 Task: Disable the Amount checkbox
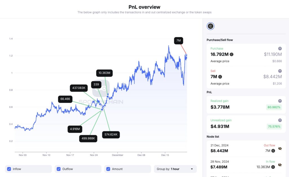(108, 169)
